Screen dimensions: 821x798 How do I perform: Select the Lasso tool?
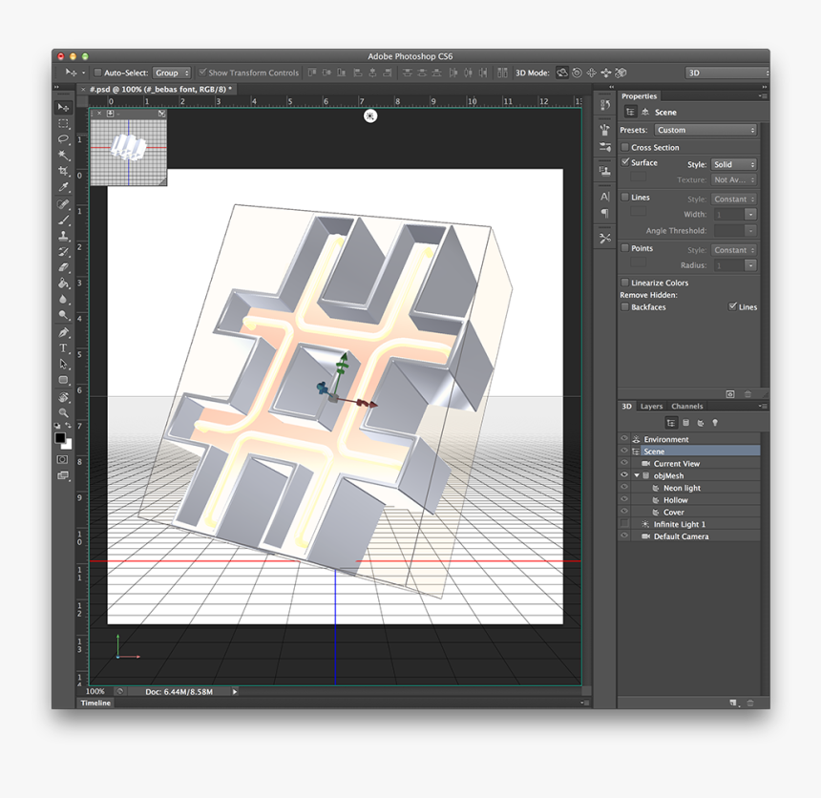click(x=63, y=139)
